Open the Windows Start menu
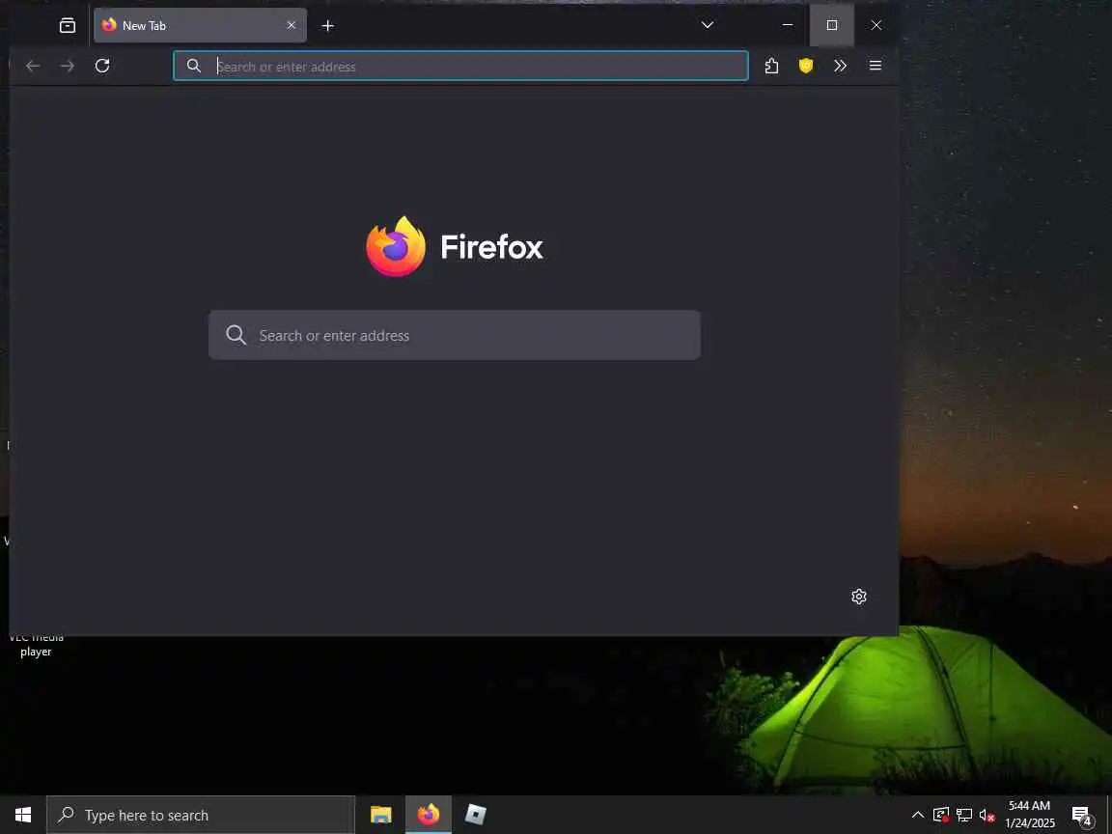The image size is (1112, 834). point(23,815)
